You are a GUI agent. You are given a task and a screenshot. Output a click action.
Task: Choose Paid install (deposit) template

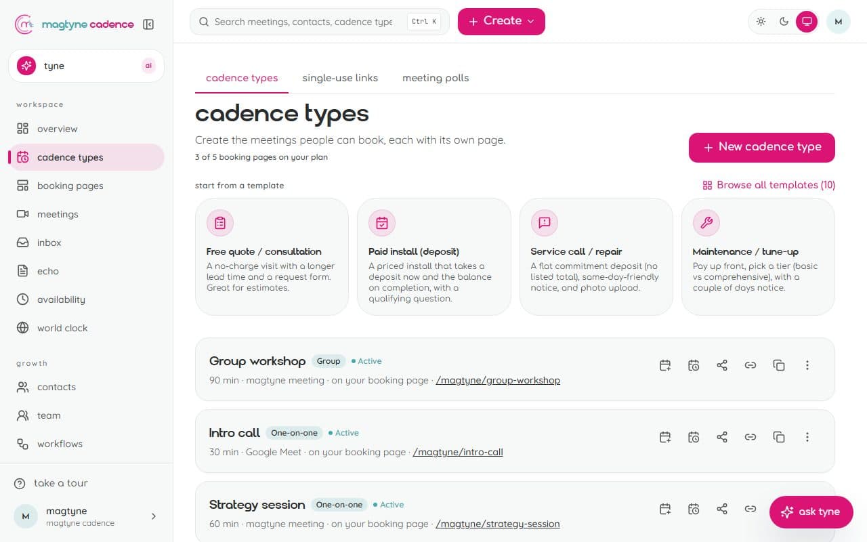pos(434,257)
